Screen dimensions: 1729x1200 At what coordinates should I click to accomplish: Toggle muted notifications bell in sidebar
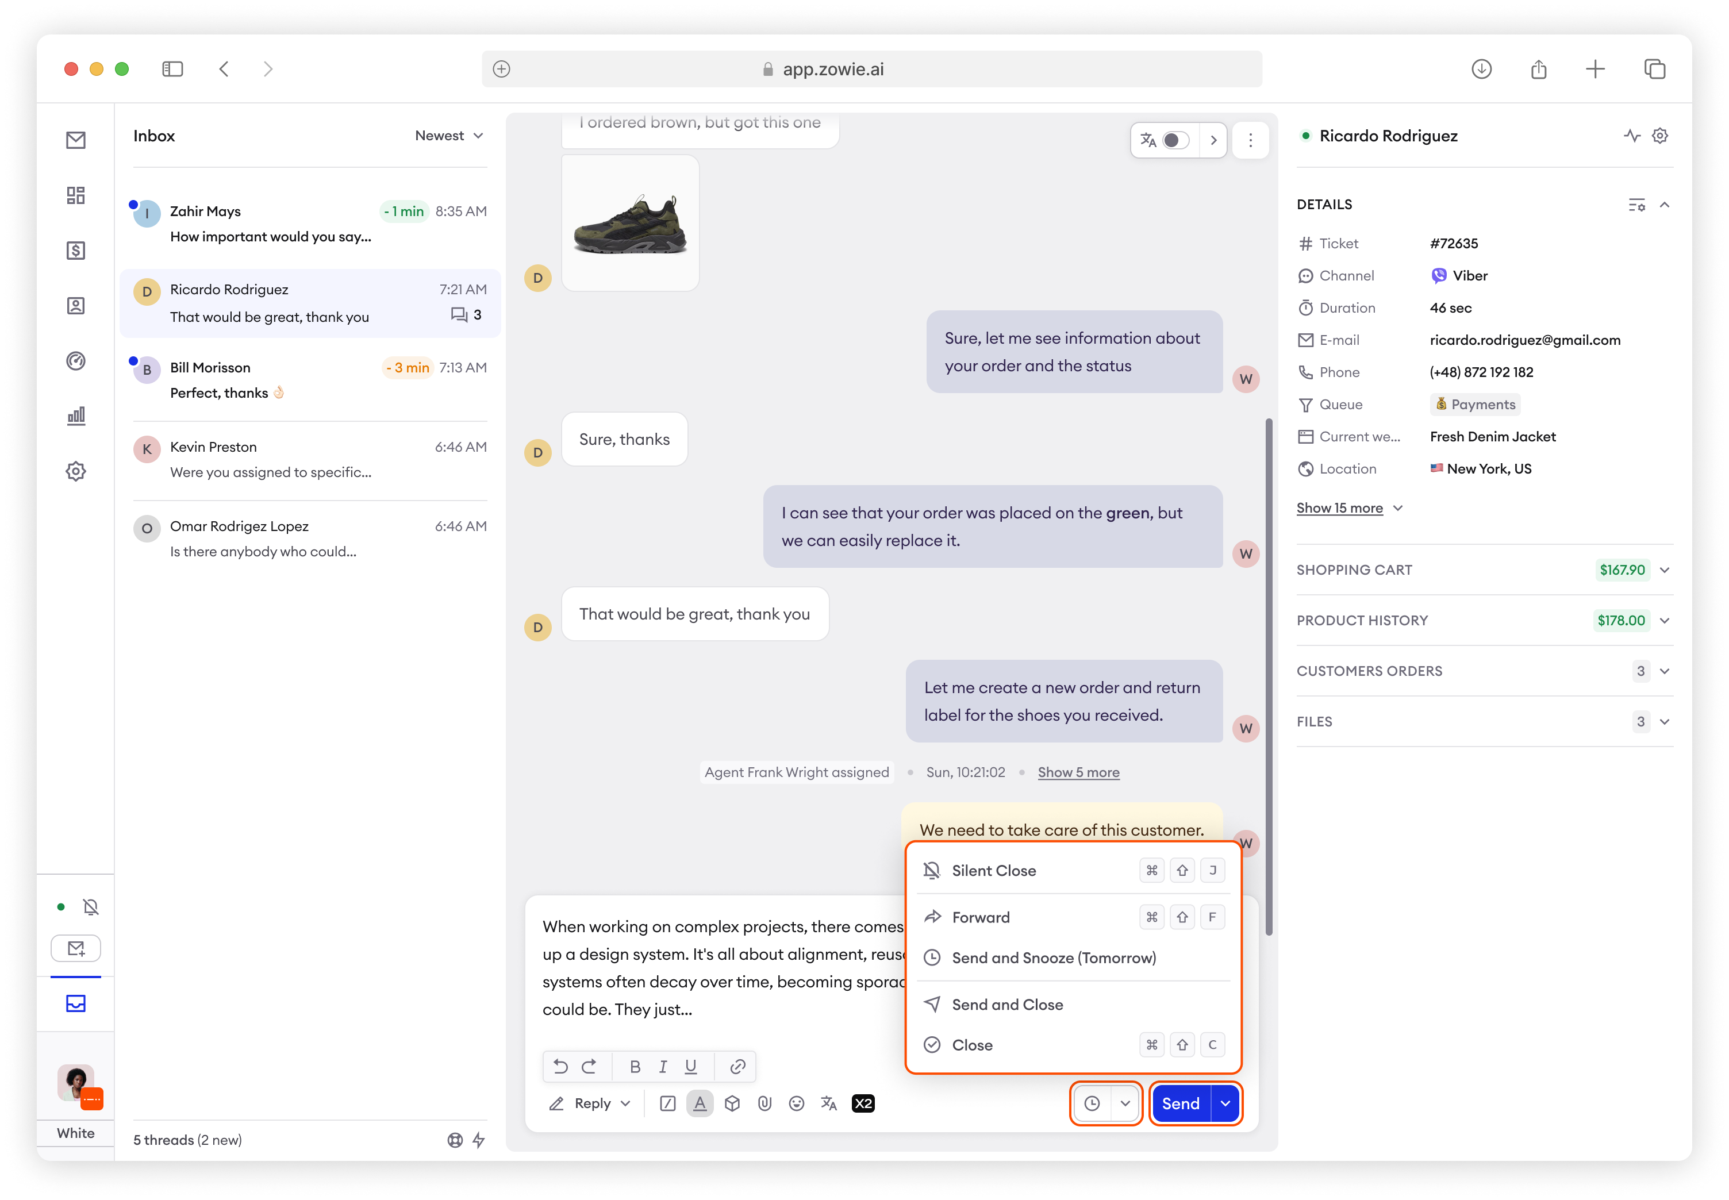[x=91, y=907]
